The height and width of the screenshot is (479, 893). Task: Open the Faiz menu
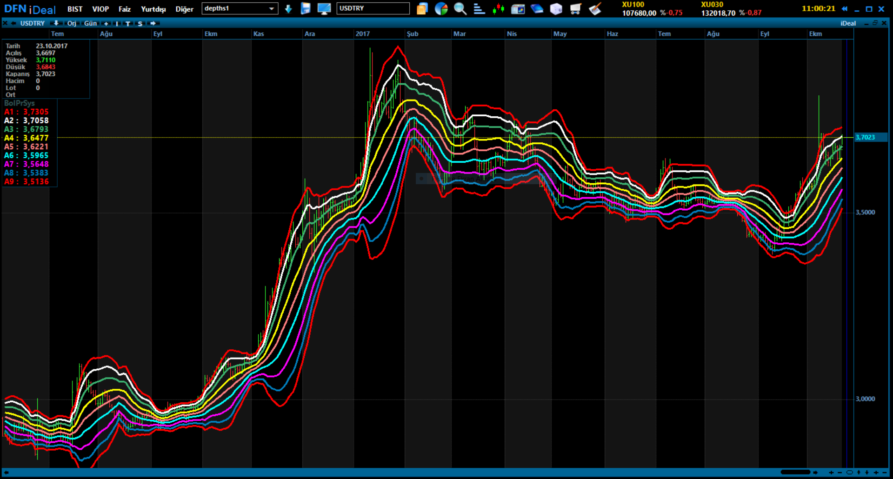point(125,9)
